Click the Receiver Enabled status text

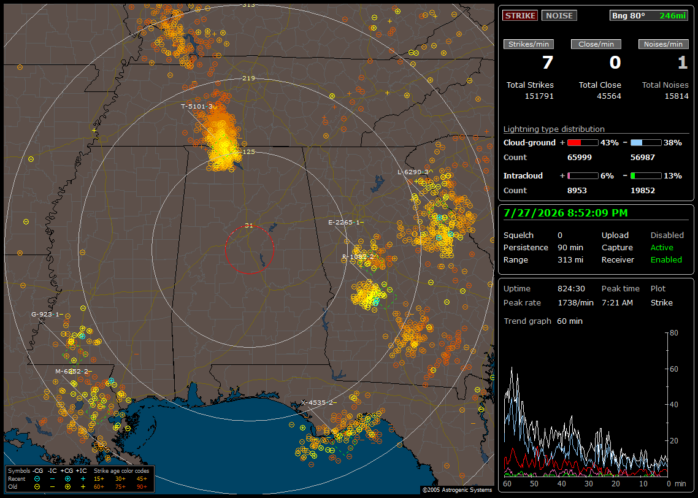tap(666, 259)
